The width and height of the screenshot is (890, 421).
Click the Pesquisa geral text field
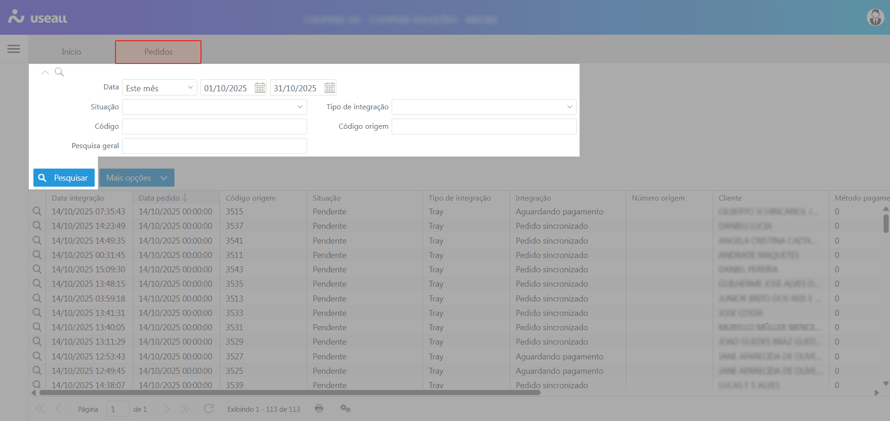click(x=214, y=146)
